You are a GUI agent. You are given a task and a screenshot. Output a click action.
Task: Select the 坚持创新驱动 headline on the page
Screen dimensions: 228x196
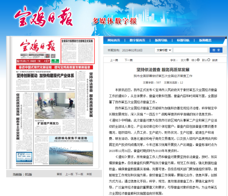click(x=44, y=75)
